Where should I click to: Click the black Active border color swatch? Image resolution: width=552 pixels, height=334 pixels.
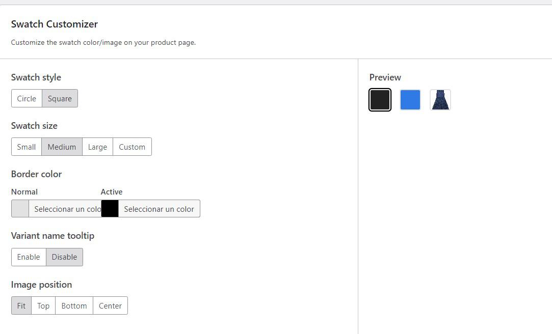click(110, 208)
